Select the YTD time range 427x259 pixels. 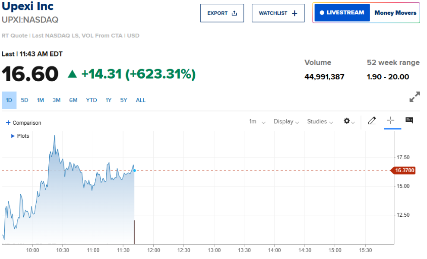pos(92,100)
